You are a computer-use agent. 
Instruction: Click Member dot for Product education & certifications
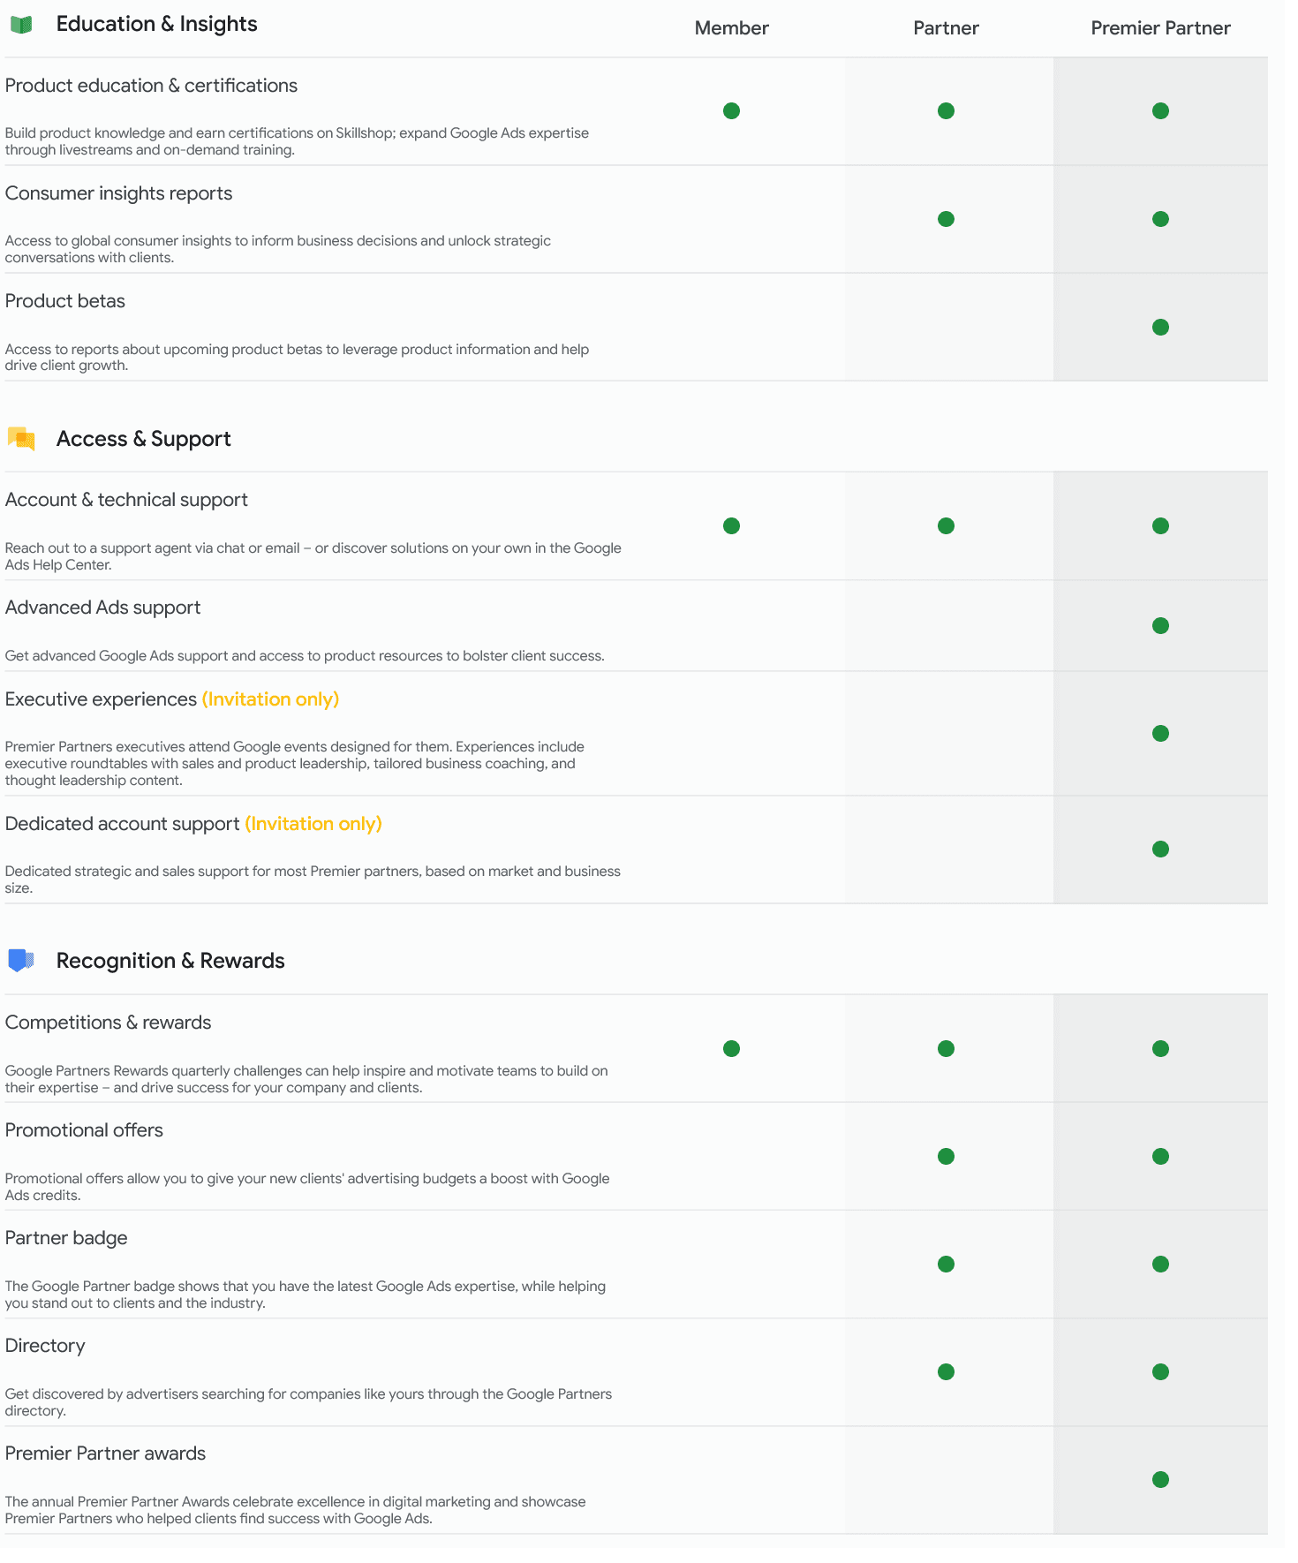731,111
